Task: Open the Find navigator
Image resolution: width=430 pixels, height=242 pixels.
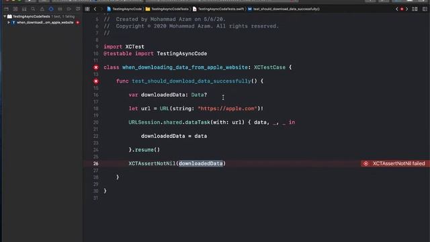Action: [33, 9]
